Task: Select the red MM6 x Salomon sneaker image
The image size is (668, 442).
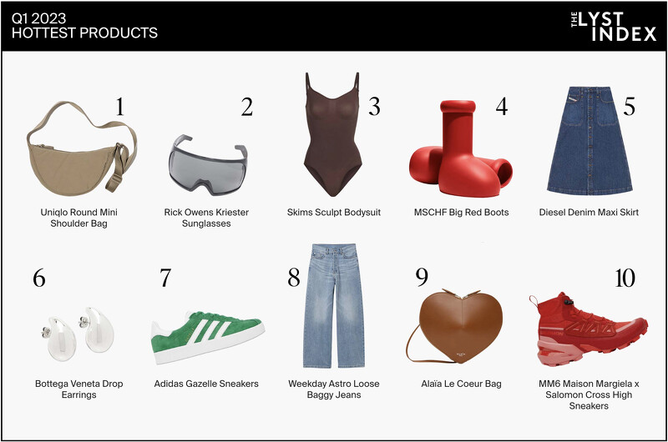Action: (x=589, y=329)
